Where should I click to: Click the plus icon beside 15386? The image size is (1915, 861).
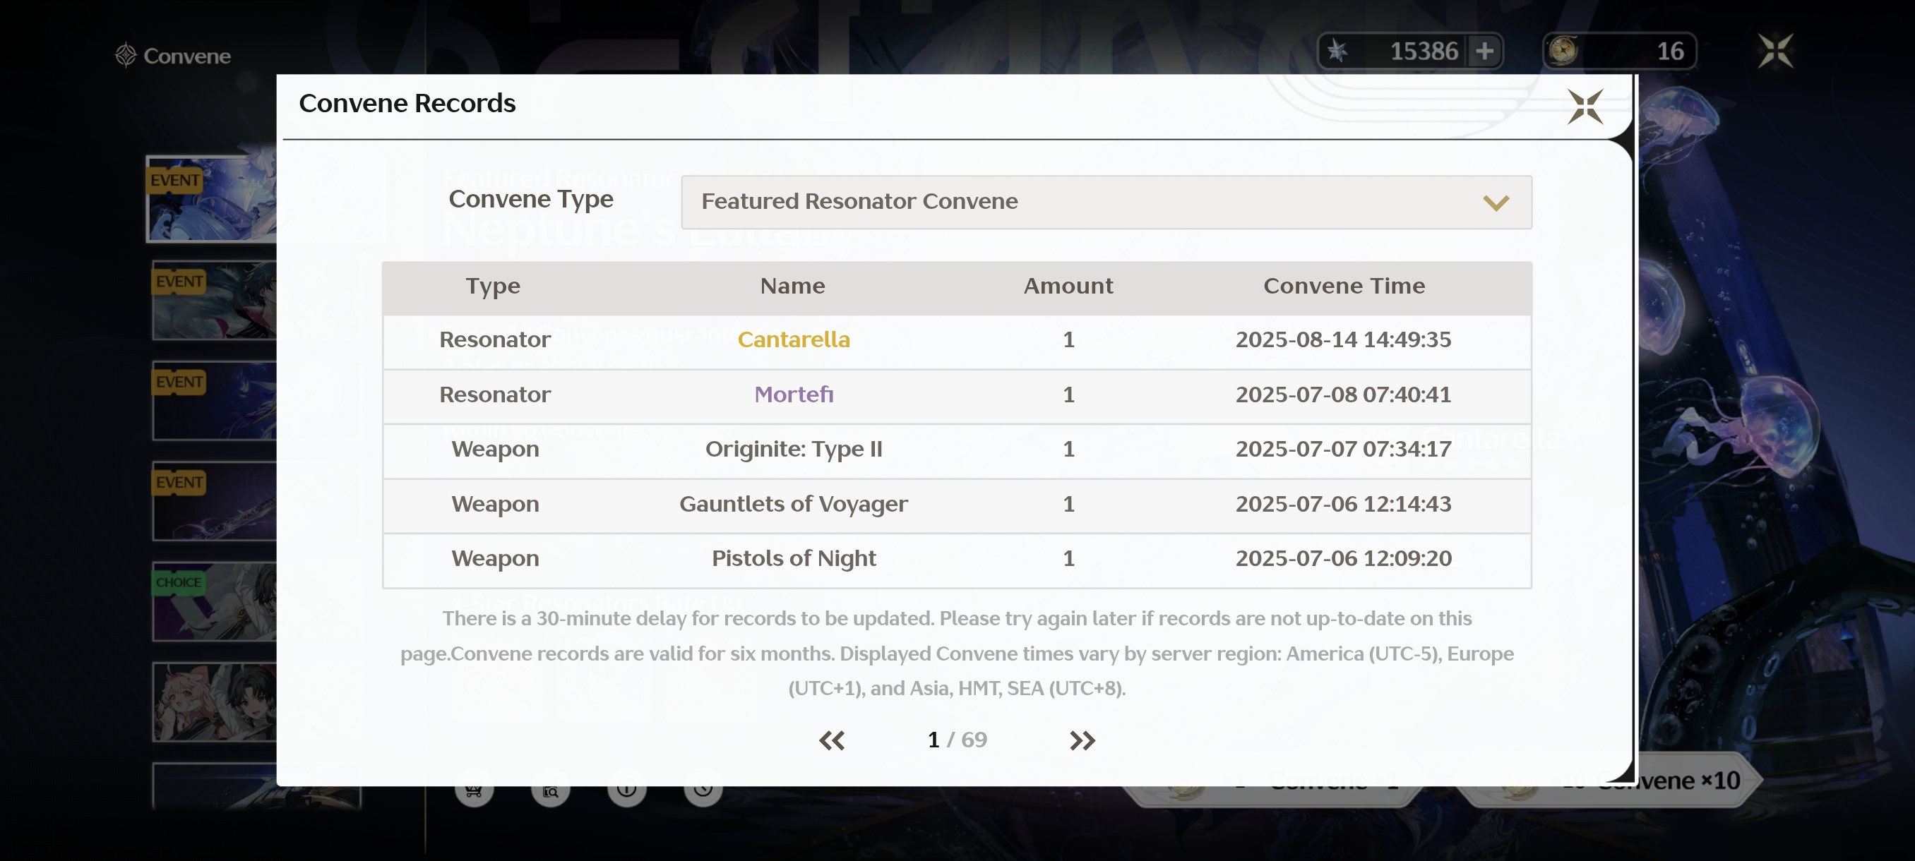(x=1484, y=52)
